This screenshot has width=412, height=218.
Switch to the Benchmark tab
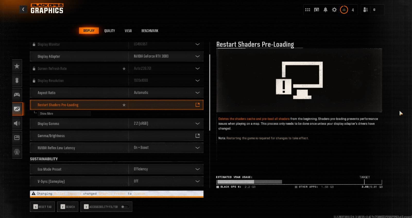(x=150, y=31)
